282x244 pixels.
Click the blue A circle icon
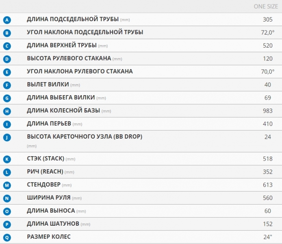7,20
